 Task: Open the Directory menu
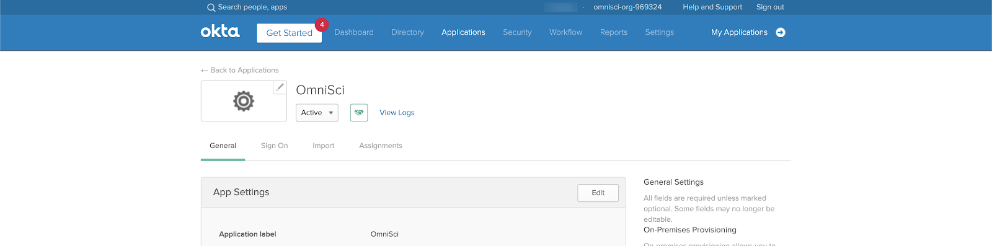(x=408, y=32)
